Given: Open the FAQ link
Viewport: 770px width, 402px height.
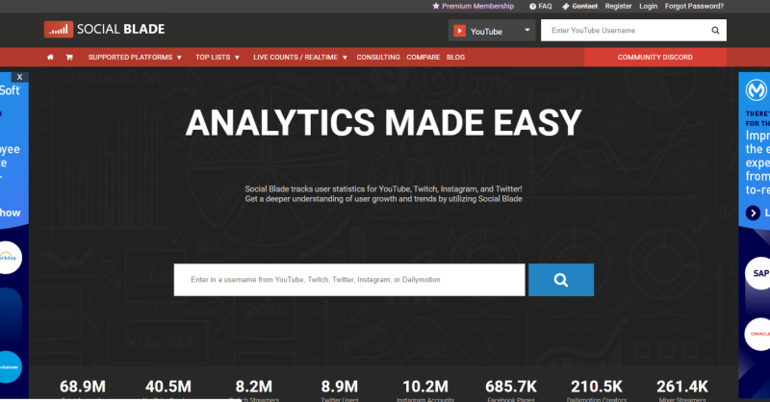Looking at the screenshot, I should coord(545,7).
